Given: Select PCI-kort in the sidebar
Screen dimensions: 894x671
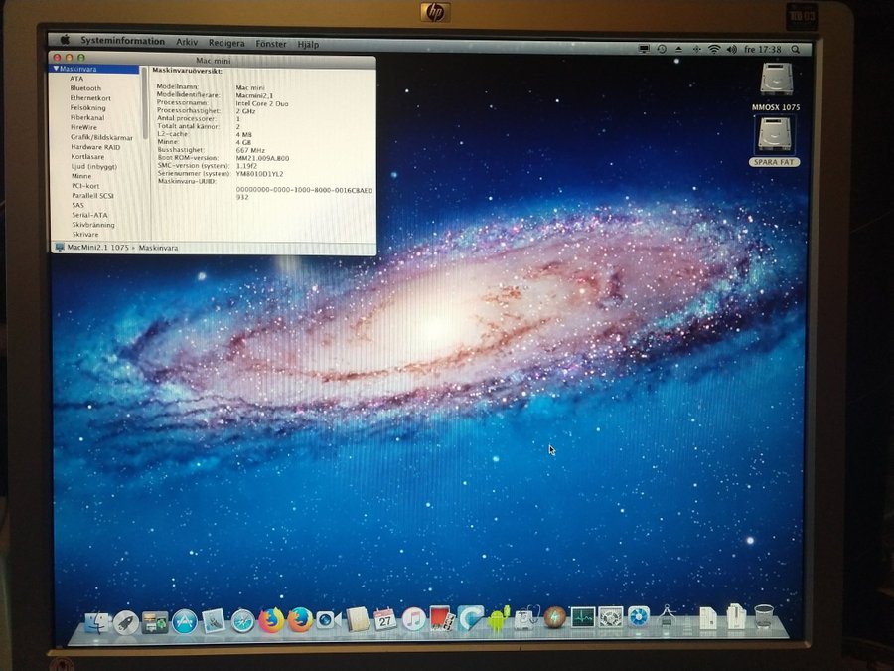Looking at the screenshot, I should tap(85, 186).
